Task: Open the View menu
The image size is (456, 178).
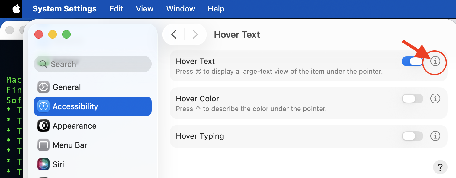Action: click(145, 9)
